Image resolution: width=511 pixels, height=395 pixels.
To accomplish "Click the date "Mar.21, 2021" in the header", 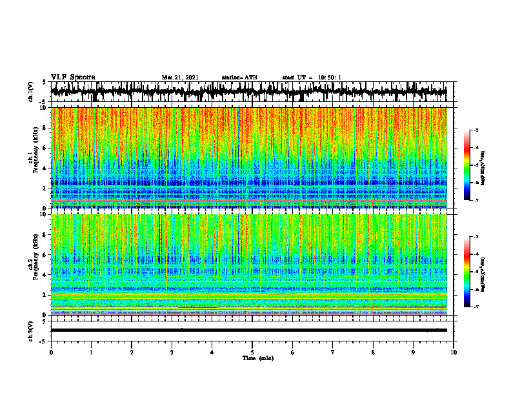I will click(180, 77).
